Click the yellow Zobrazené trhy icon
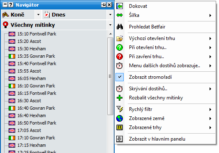This screenshot has width=219, height=153. pos(120,127)
